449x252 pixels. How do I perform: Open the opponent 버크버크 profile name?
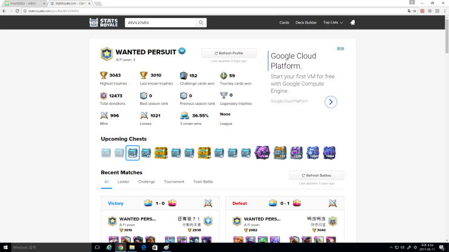(316, 219)
